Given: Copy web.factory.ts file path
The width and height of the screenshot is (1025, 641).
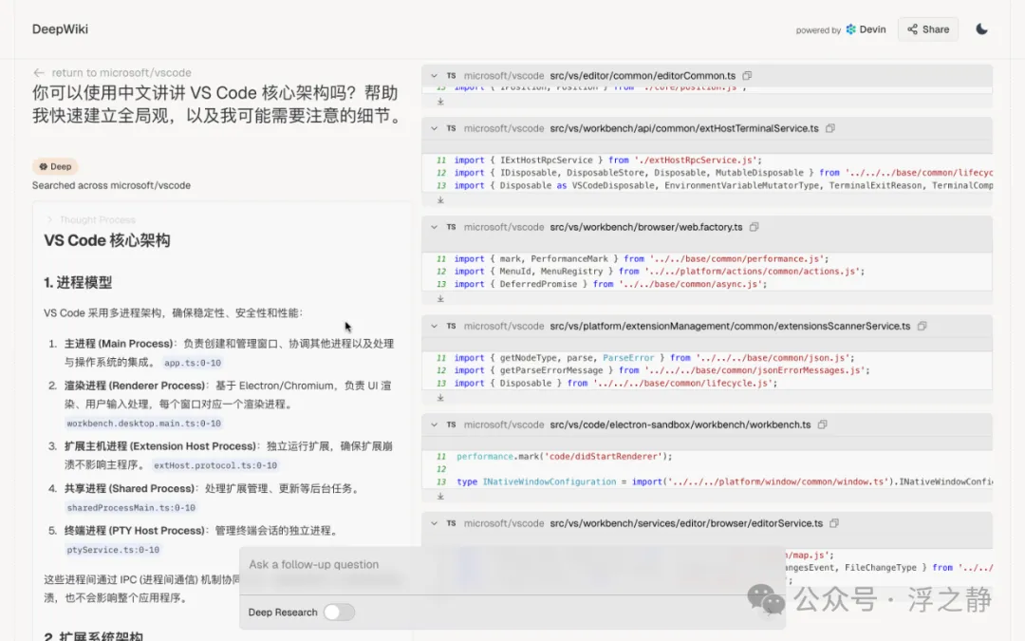Looking at the screenshot, I should (754, 228).
